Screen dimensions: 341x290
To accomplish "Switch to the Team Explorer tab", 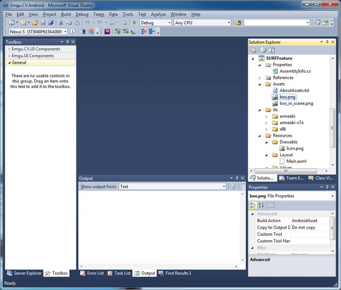I will point(291,178).
